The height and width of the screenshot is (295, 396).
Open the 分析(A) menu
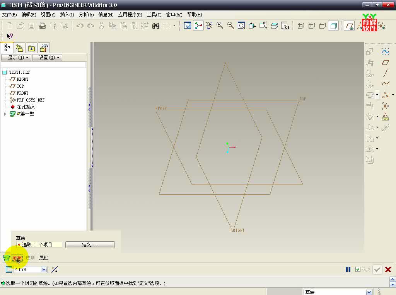point(86,15)
